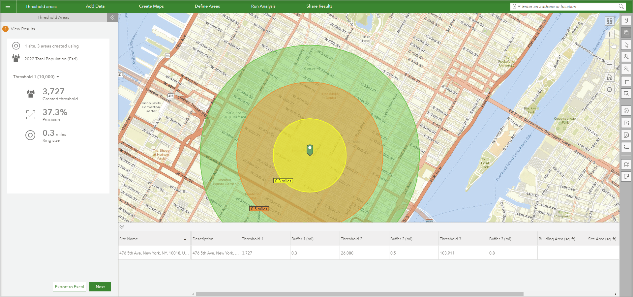Click the share export map icon

pyautogui.click(x=626, y=123)
